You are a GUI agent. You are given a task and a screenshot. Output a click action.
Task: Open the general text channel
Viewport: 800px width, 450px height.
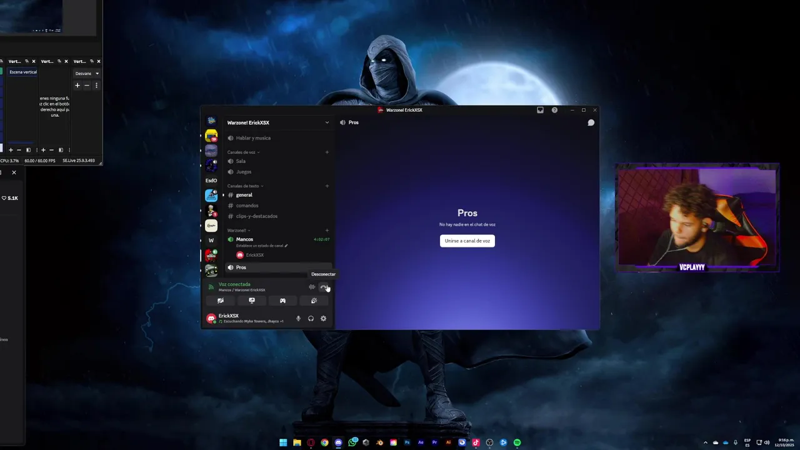pyautogui.click(x=277, y=195)
